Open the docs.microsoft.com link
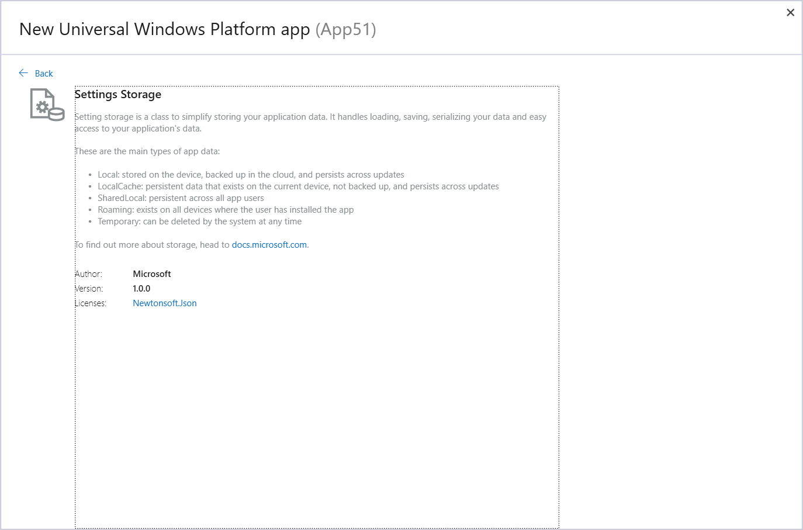The image size is (803, 530). [269, 245]
